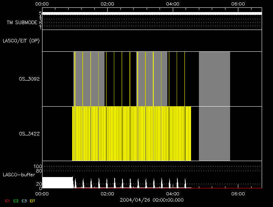This screenshot has width=273, height=207.
Task: Select the yellow C3 legend label
Action: pyautogui.click(x=24, y=200)
